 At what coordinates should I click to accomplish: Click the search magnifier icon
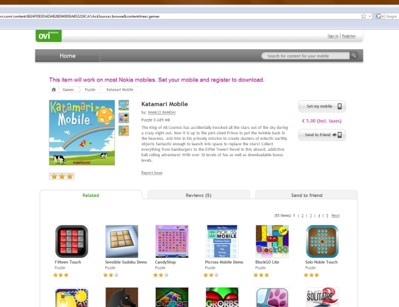(354, 55)
